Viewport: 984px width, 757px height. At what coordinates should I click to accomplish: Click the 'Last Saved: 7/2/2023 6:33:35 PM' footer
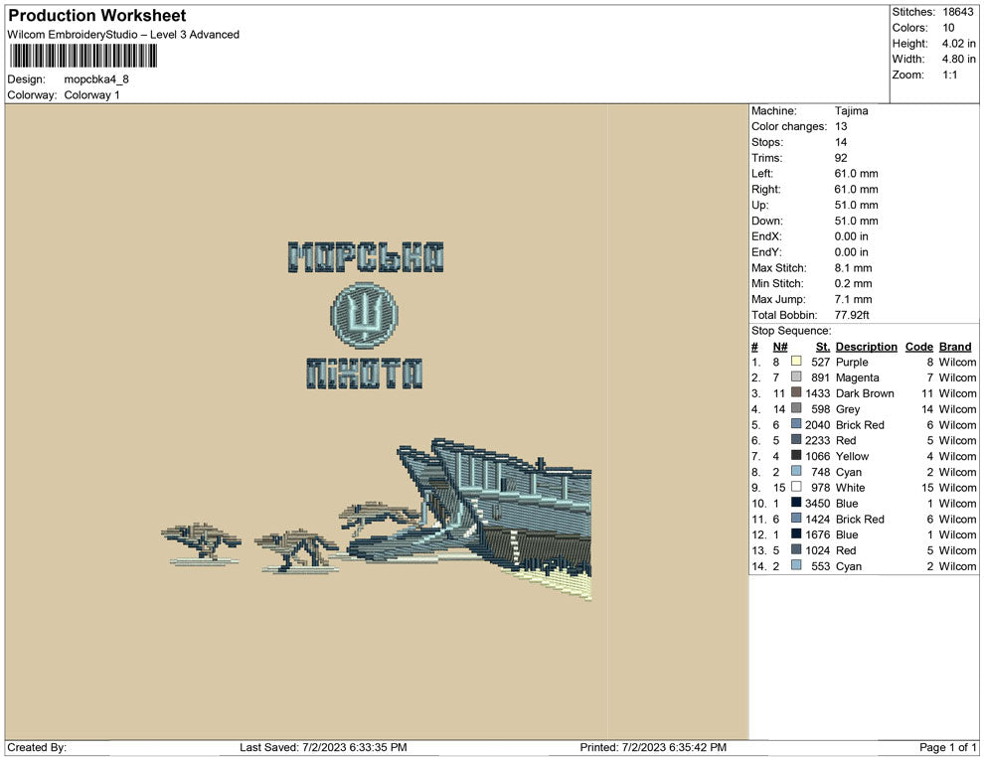pyautogui.click(x=323, y=747)
